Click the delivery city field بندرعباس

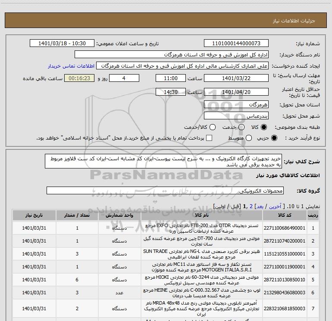236,116
